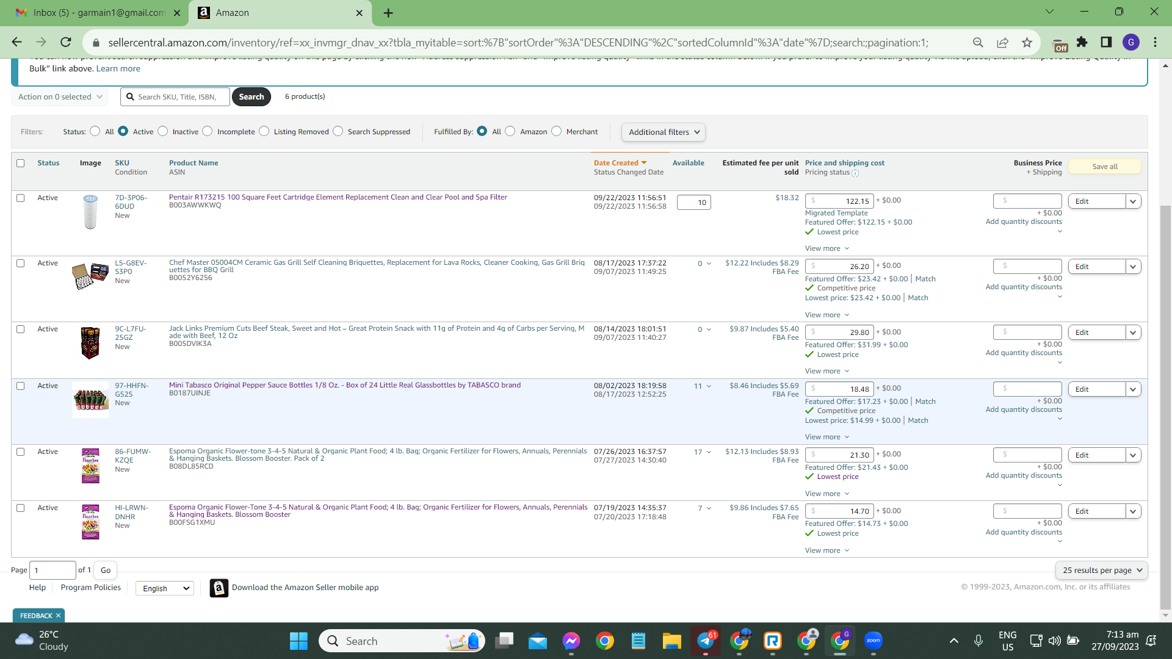Click the taskbar microphone icon
The width and height of the screenshot is (1172, 659).
click(978, 641)
